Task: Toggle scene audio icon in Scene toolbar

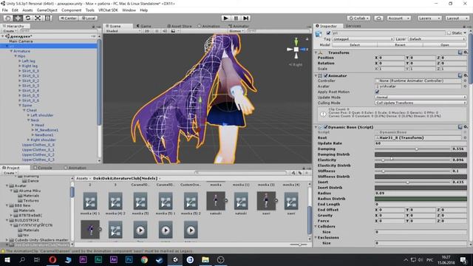Action: pos(165,31)
